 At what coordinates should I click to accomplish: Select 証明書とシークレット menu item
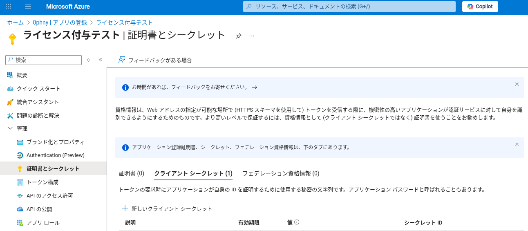coord(53,168)
